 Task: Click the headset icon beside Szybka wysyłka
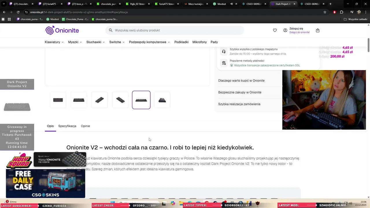tap(224, 51)
